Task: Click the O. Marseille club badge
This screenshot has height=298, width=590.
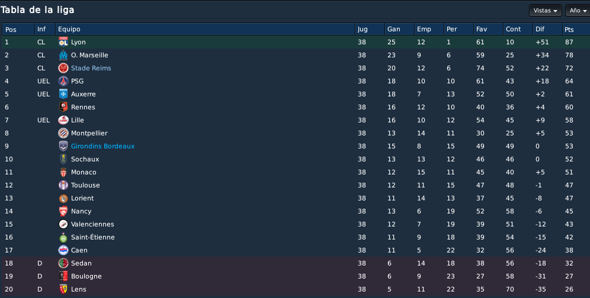Action: (x=63, y=55)
